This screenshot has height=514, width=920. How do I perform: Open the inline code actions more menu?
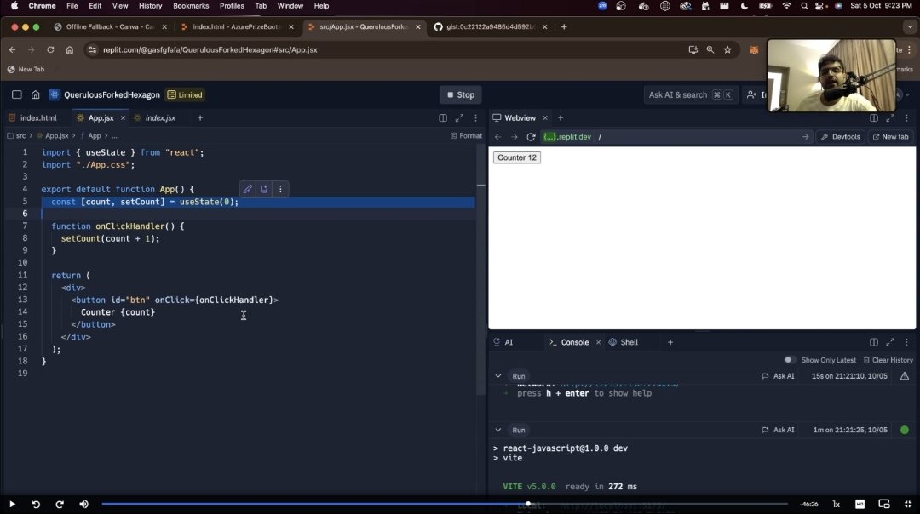pyautogui.click(x=280, y=189)
